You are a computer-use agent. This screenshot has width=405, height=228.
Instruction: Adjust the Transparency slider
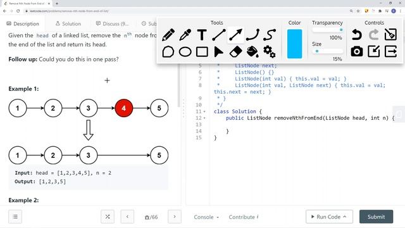[328, 30]
